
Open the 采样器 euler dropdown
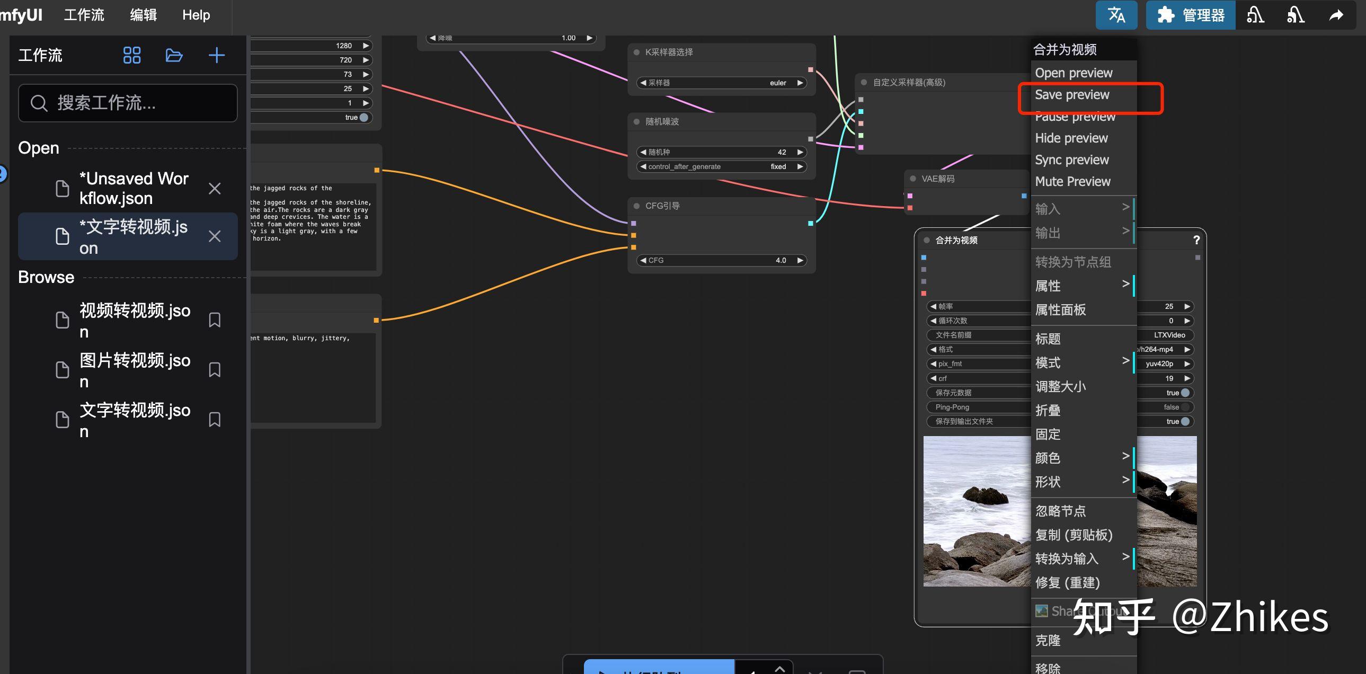721,83
